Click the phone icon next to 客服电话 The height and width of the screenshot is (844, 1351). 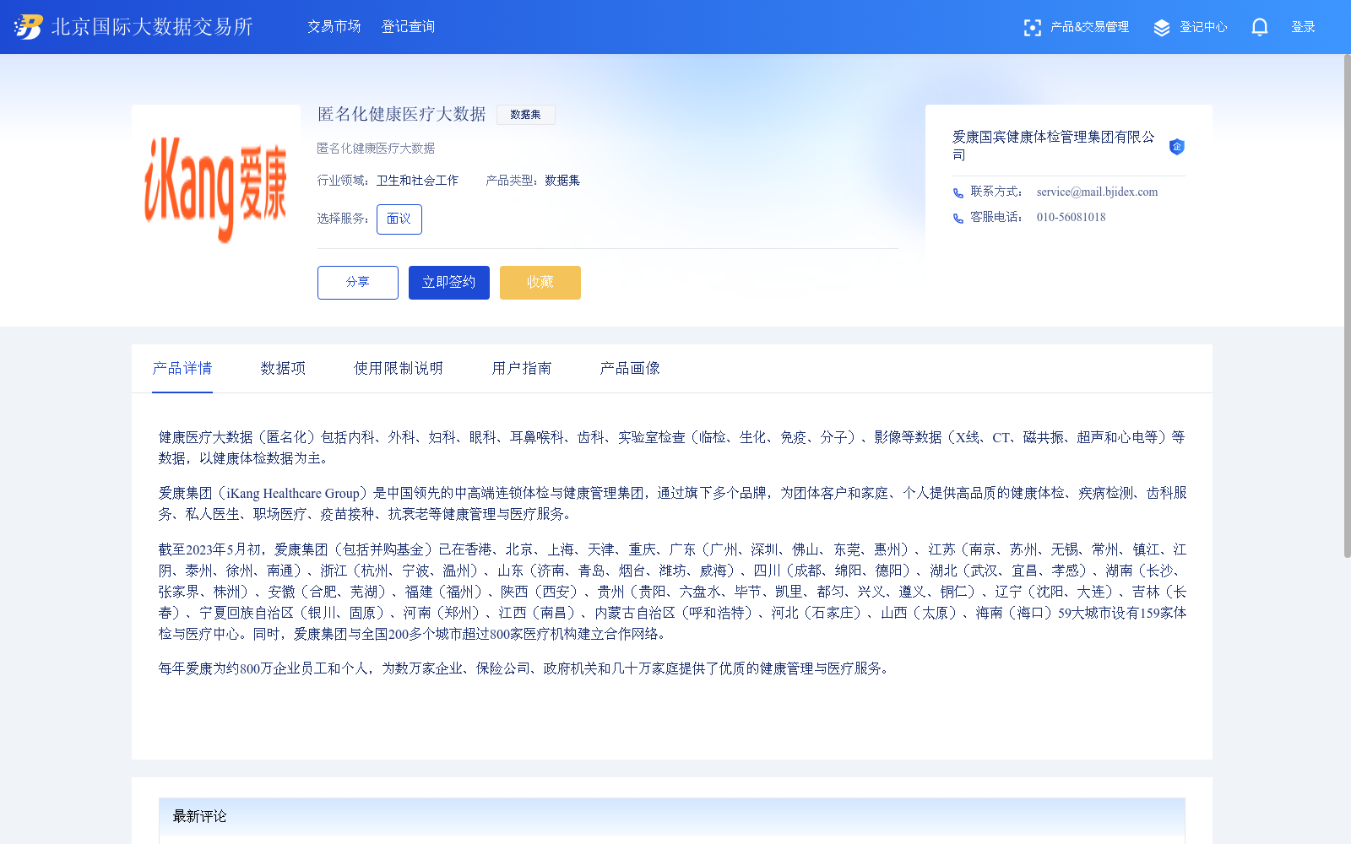(x=958, y=219)
